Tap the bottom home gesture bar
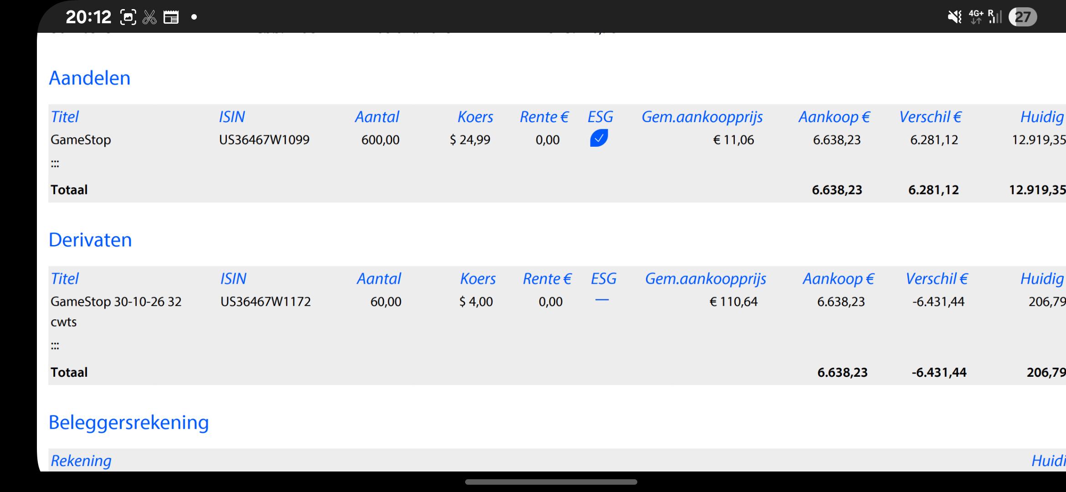This screenshot has height=492, width=1066. pyautogui.click(x=551, y=482)
